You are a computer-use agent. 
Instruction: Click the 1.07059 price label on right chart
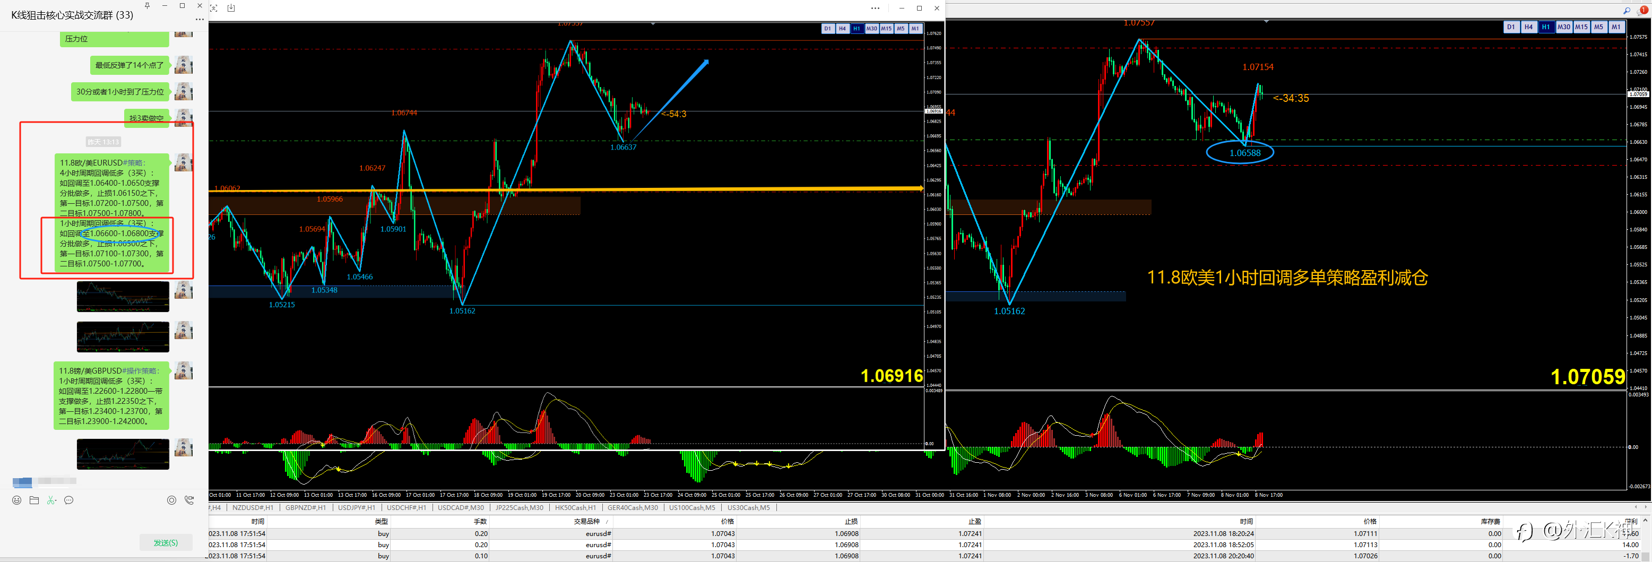[x=1587, y=377]
